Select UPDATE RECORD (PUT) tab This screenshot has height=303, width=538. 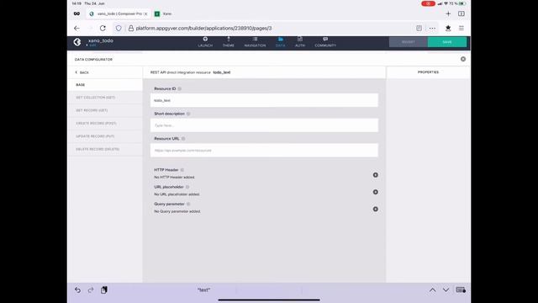click(x=105, y=136)
